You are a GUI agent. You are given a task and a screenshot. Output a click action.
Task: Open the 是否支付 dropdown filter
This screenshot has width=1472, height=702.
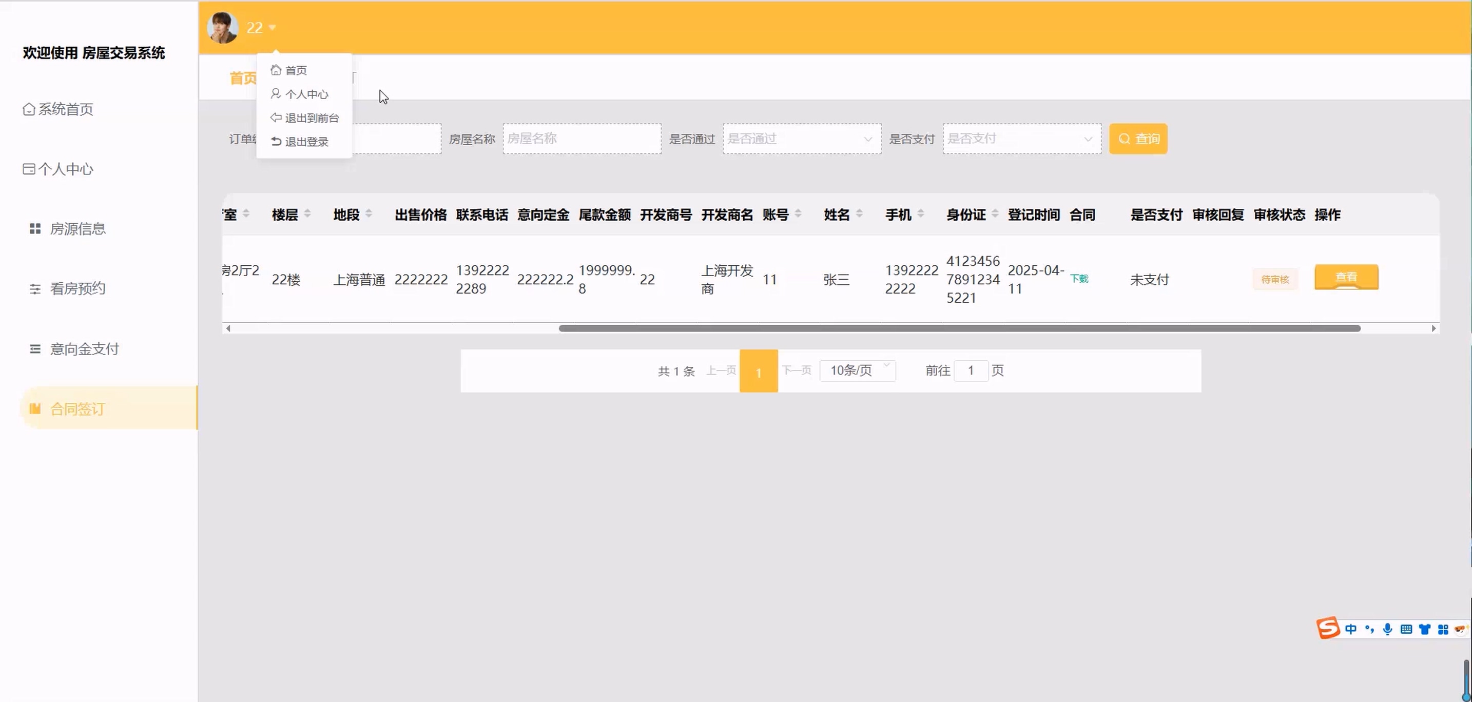click(x=1021, y=139)
